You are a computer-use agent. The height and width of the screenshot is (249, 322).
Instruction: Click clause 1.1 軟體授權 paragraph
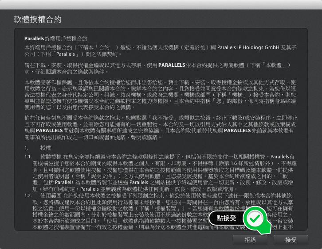pyautogui.click(x=161, y=173)
